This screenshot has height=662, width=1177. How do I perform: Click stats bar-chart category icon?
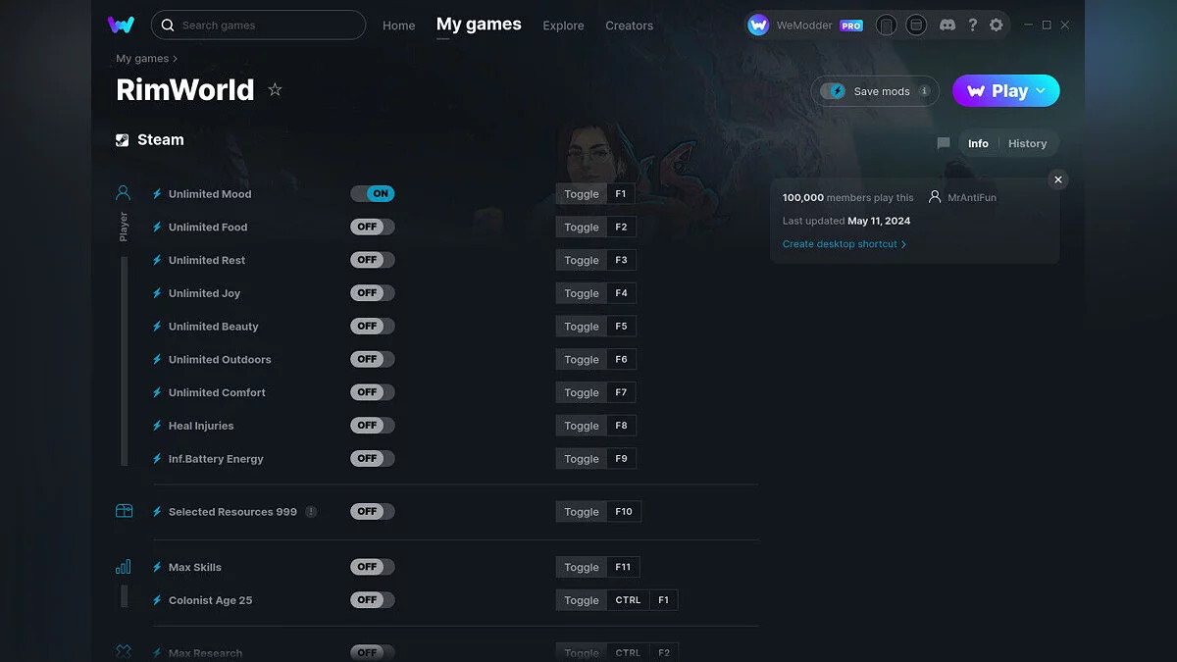(124, 567)
